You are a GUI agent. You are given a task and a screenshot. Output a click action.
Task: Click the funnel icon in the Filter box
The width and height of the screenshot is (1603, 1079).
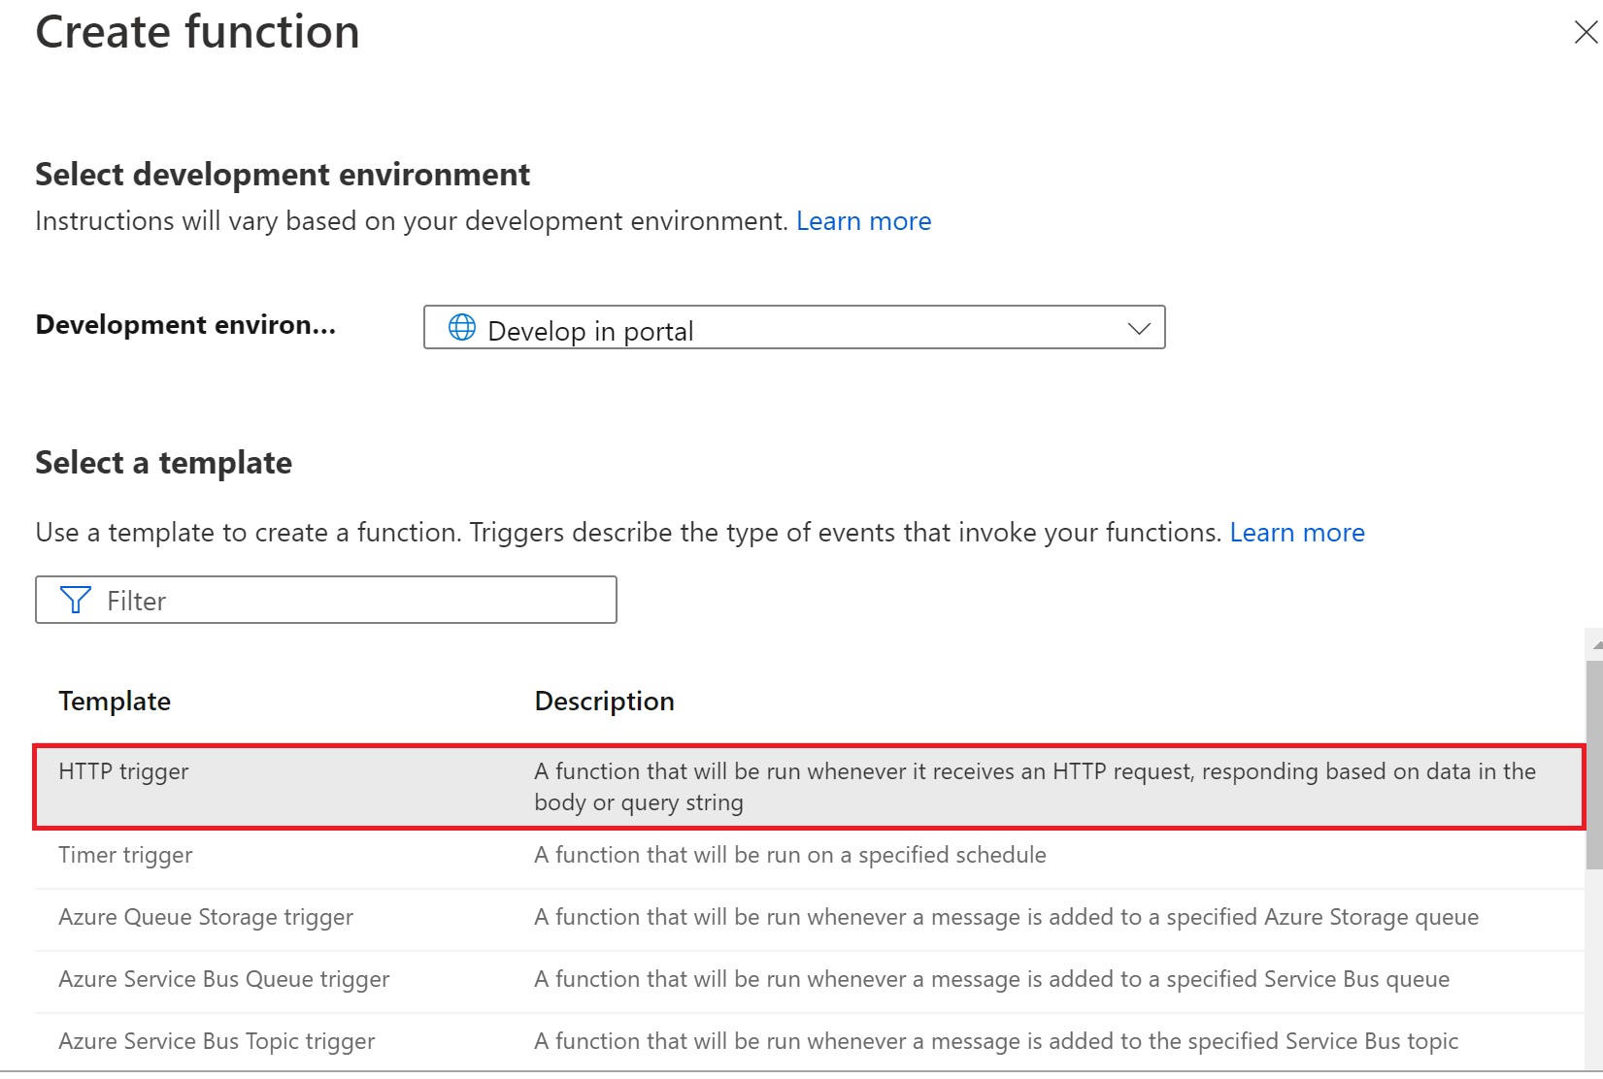[76, 601]
